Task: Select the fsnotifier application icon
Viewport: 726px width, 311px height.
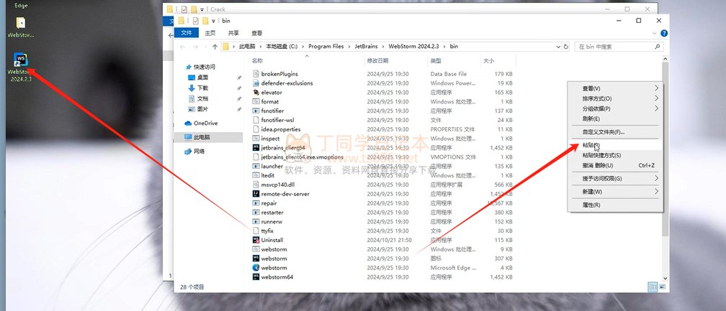Action: pos(256,111)
